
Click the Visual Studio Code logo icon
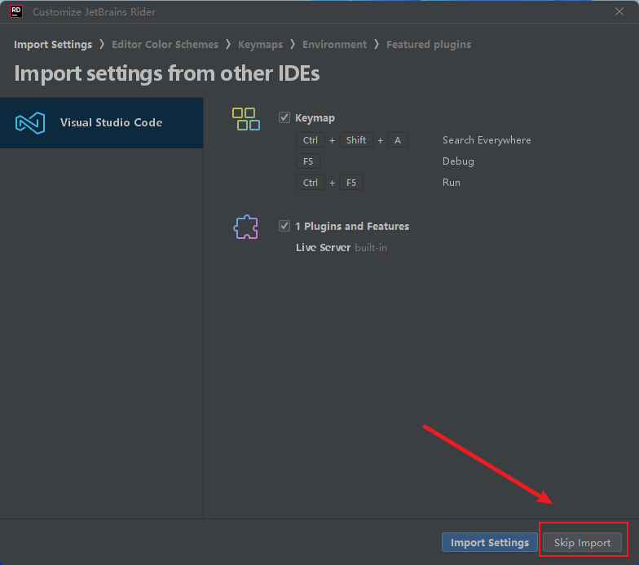[x=30, y=122]
